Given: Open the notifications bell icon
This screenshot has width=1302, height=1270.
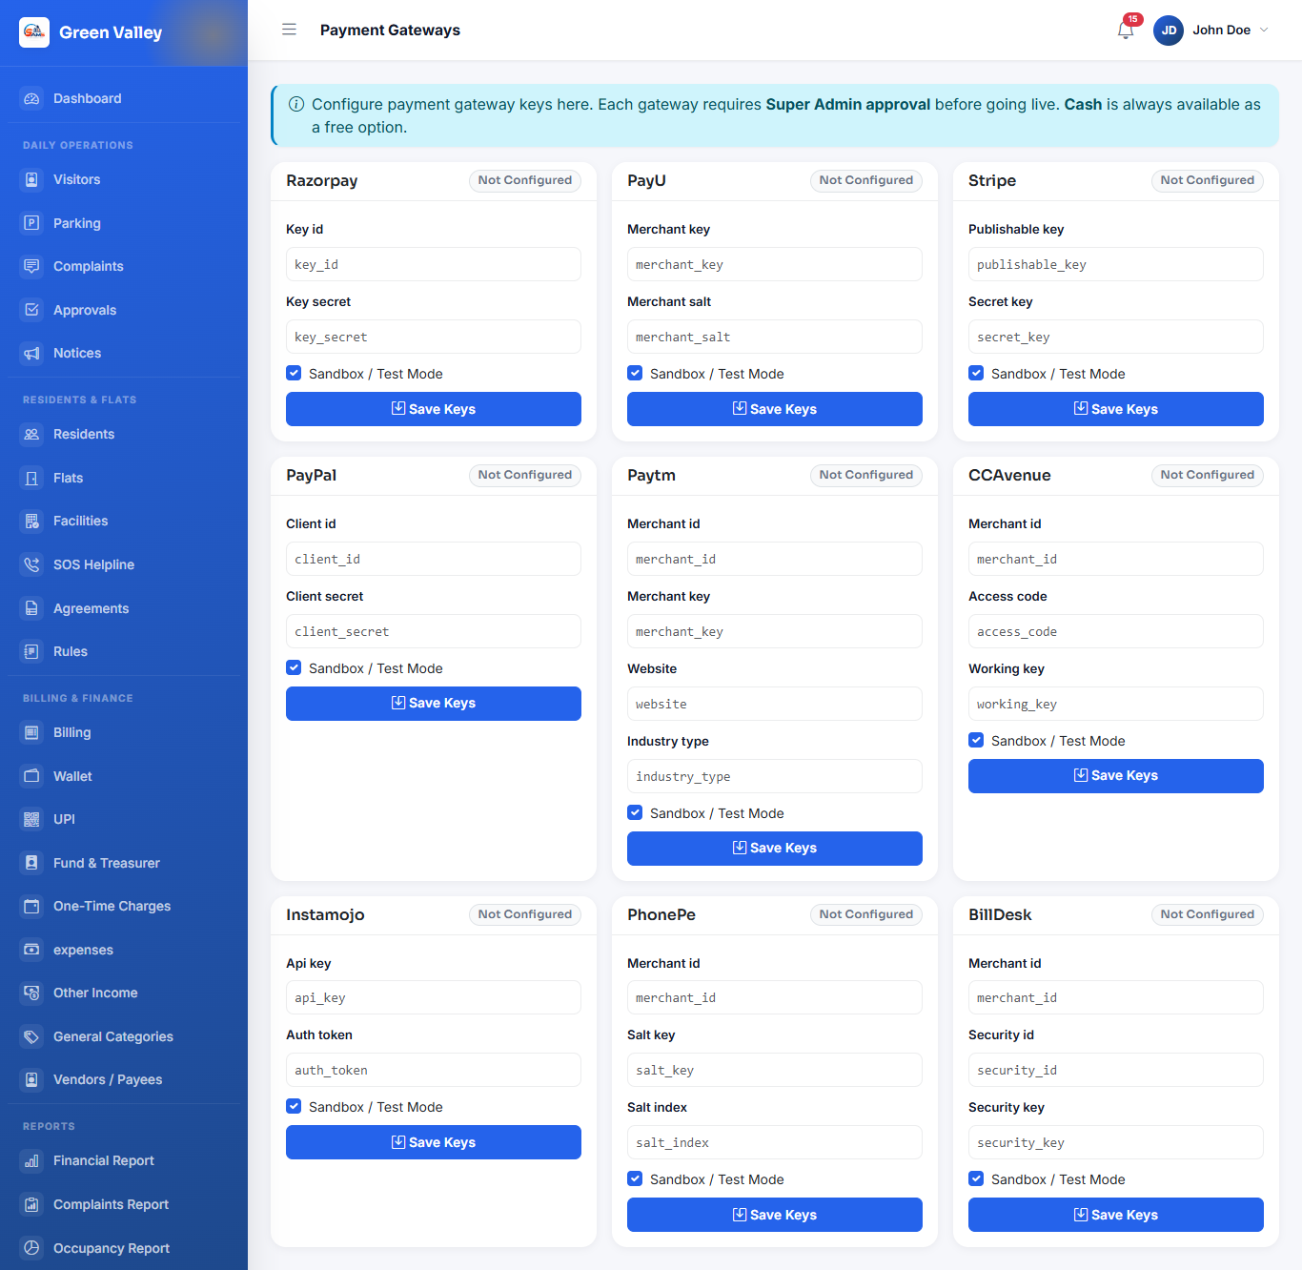Looking at the screenshot, I should pyautogui.click(x=1126, y=30).
